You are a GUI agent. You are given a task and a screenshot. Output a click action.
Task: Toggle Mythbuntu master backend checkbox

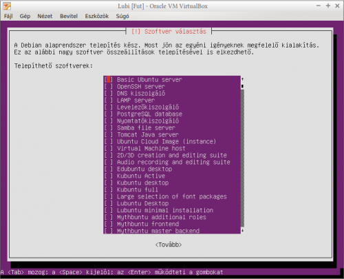tap(109, 231)
